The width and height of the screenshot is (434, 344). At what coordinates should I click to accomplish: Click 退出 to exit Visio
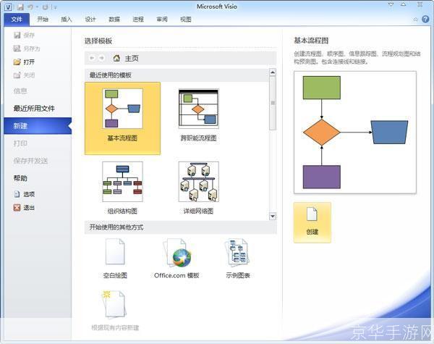tap(28, 207)
